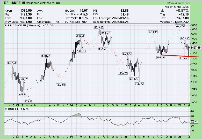Click the 1029.98 price label
The height and width of the screenshot is (139, 202).
[x=23, y=94]
